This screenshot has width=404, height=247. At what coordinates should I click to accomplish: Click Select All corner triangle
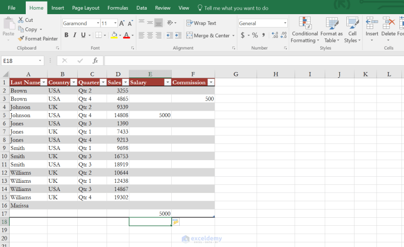click(x=6, y=74)
